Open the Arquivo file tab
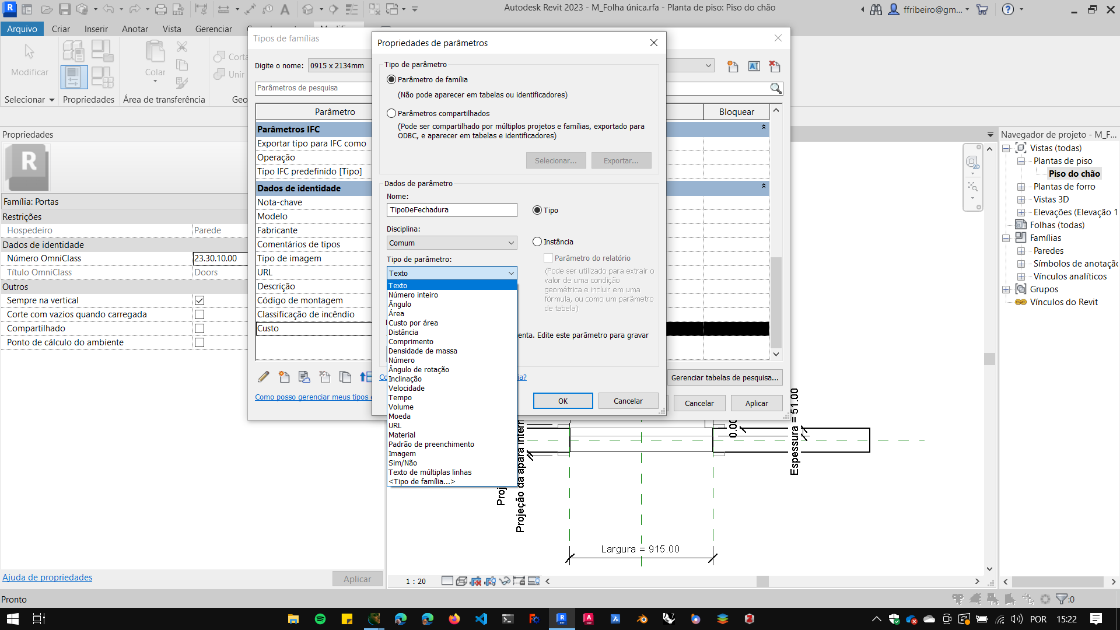The width and height of the screenshot is (1120, 630). (x=22, y=29)
